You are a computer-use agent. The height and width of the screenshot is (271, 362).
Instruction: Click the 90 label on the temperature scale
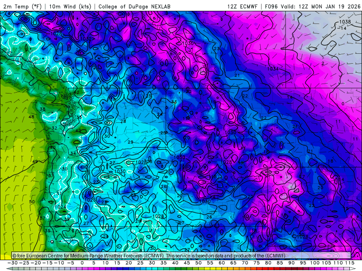tap(291, 263)
